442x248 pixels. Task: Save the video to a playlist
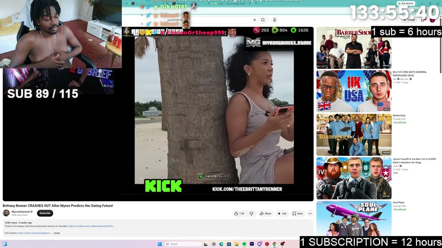pyautogui.click(x=298, y=214)
